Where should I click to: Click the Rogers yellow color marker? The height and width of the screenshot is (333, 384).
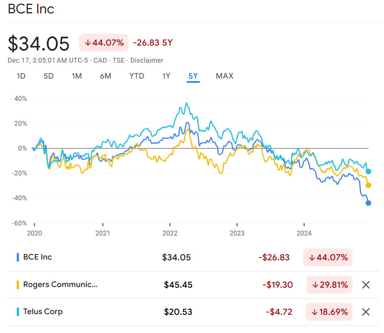click(x=18, y=285)
